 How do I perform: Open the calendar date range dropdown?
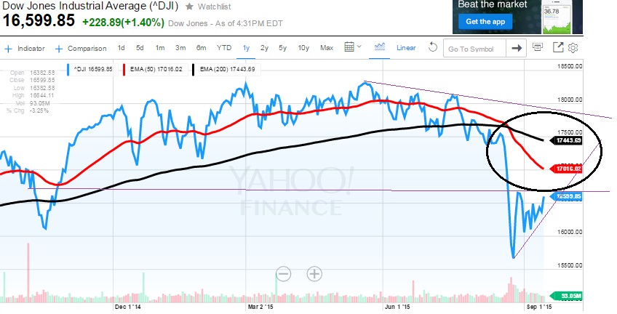(352, 48)
